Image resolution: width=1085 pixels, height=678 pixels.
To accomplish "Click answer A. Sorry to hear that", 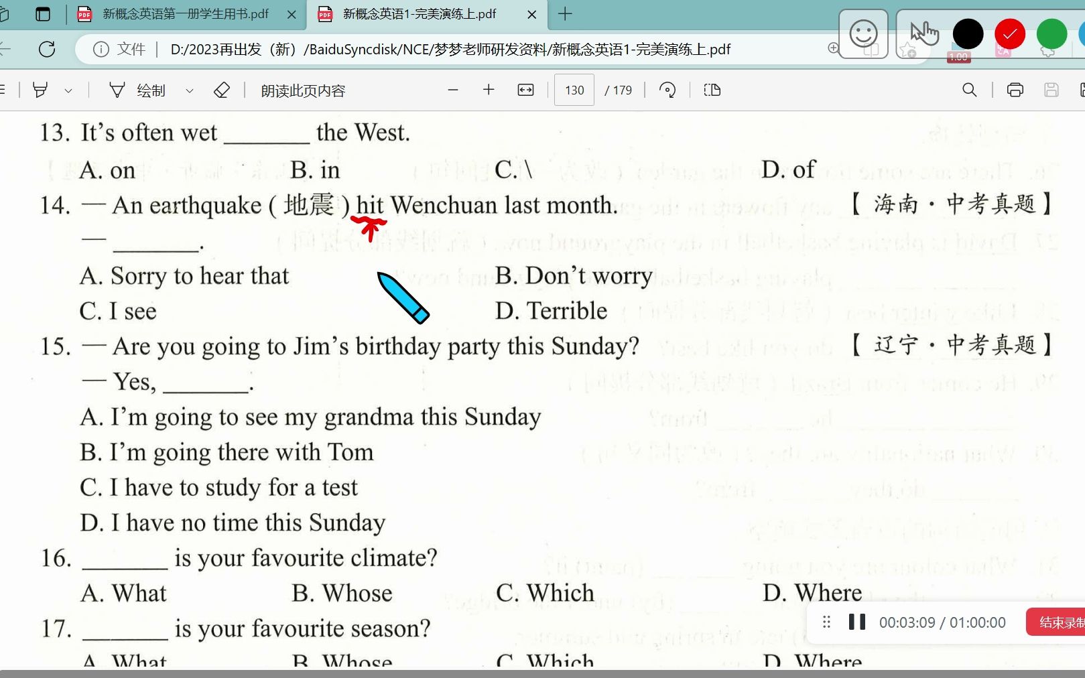I will click(184, 276).
